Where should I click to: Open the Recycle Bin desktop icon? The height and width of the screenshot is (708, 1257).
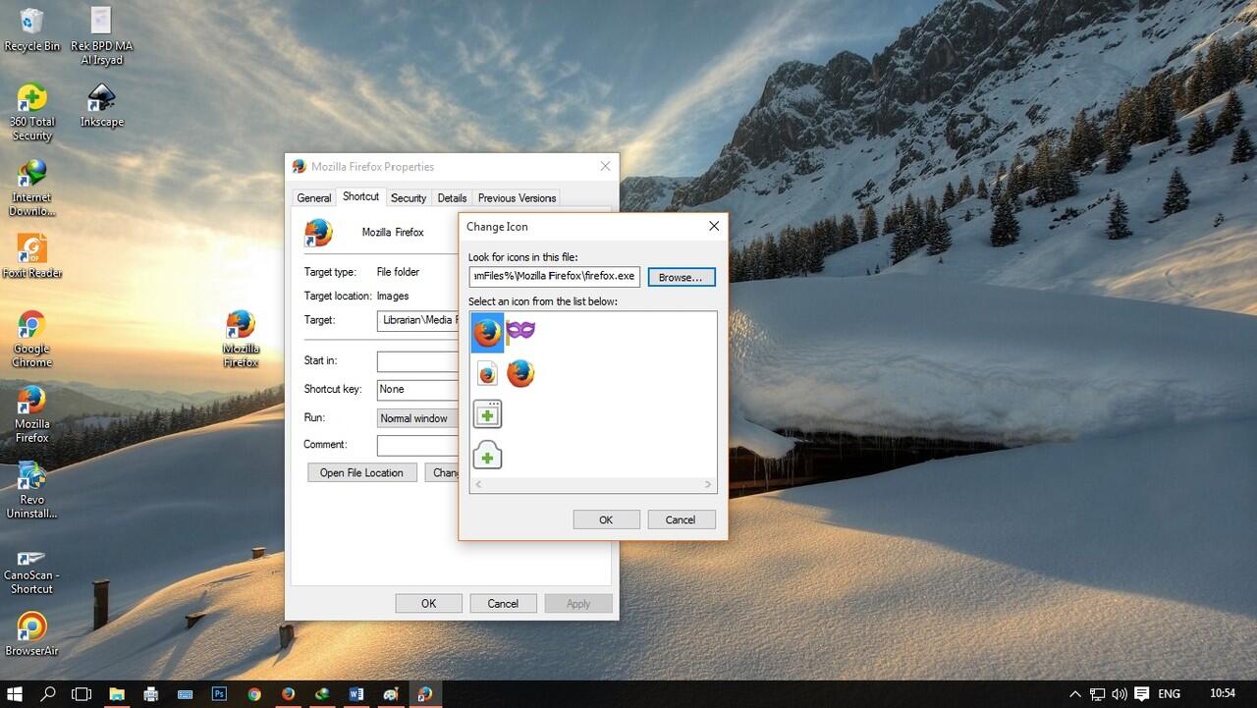31,29
